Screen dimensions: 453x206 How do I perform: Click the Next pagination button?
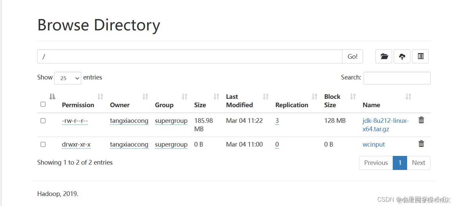click(419, 163)
